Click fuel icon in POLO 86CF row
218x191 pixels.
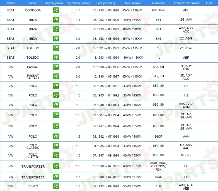pos(56,137)
